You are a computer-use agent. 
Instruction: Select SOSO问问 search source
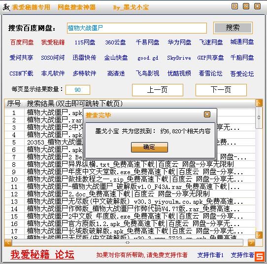tap(53, 58)
